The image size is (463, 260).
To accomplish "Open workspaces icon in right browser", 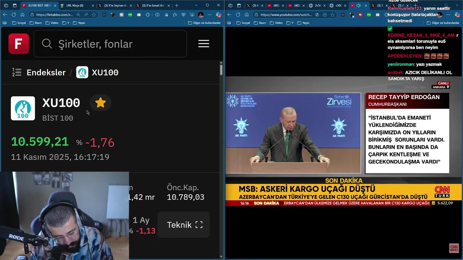I will click(x=230, y=5).
